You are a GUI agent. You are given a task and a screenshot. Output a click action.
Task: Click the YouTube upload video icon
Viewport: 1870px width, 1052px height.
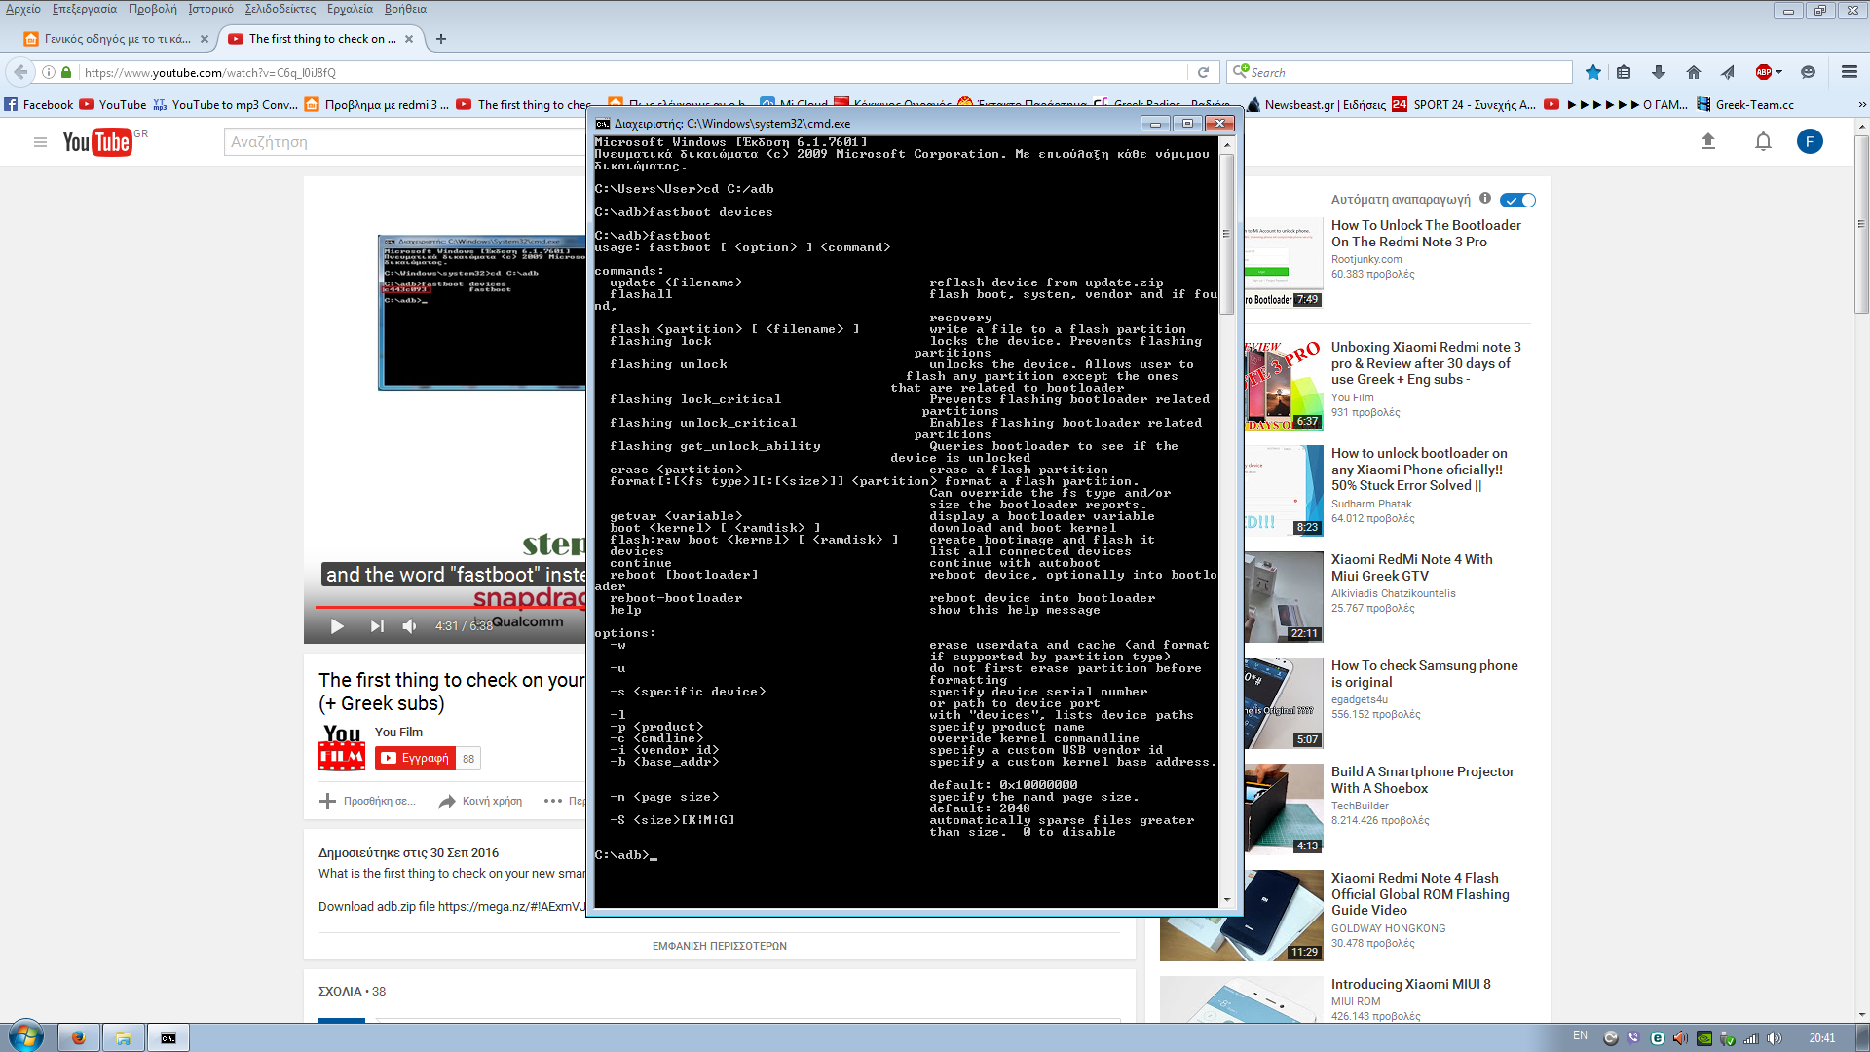[1707, 142]
